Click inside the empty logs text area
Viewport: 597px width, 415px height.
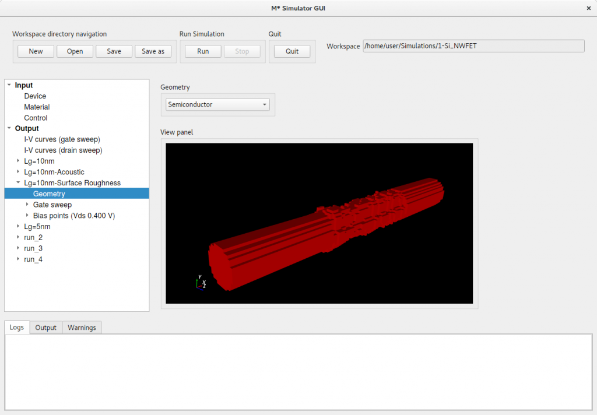coord(298,372)
